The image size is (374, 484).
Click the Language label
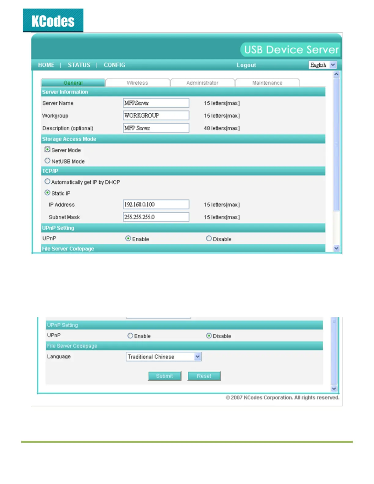59,357
